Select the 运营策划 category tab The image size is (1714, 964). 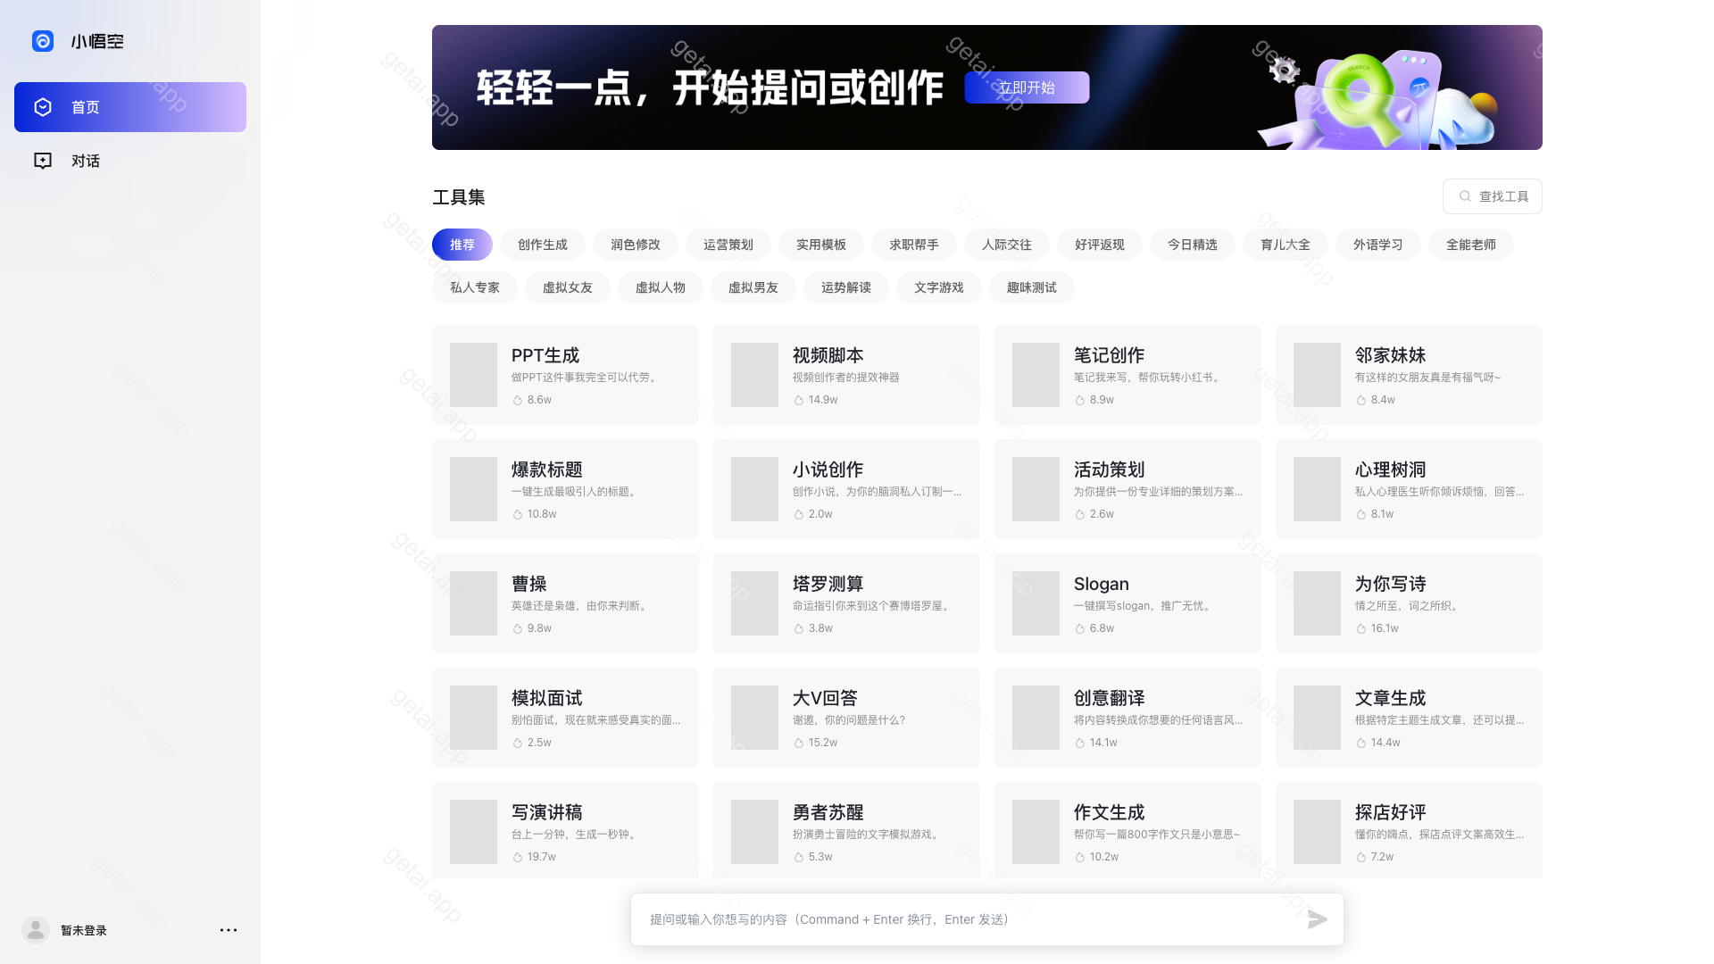coord(728,245)
